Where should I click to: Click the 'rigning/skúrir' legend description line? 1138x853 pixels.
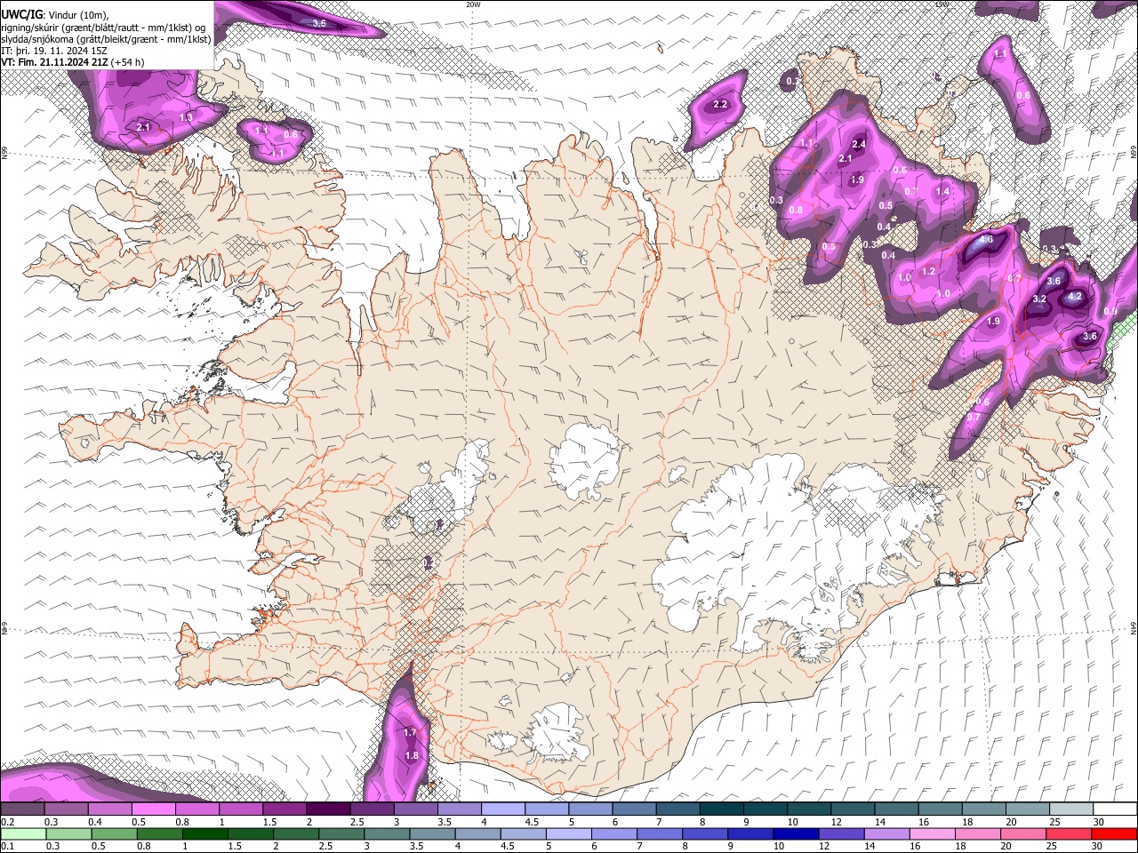point(103,27)
